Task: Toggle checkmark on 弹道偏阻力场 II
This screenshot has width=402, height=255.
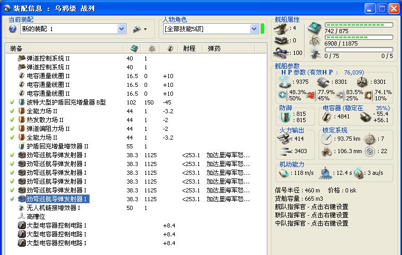Action: [x=12, y=128]
